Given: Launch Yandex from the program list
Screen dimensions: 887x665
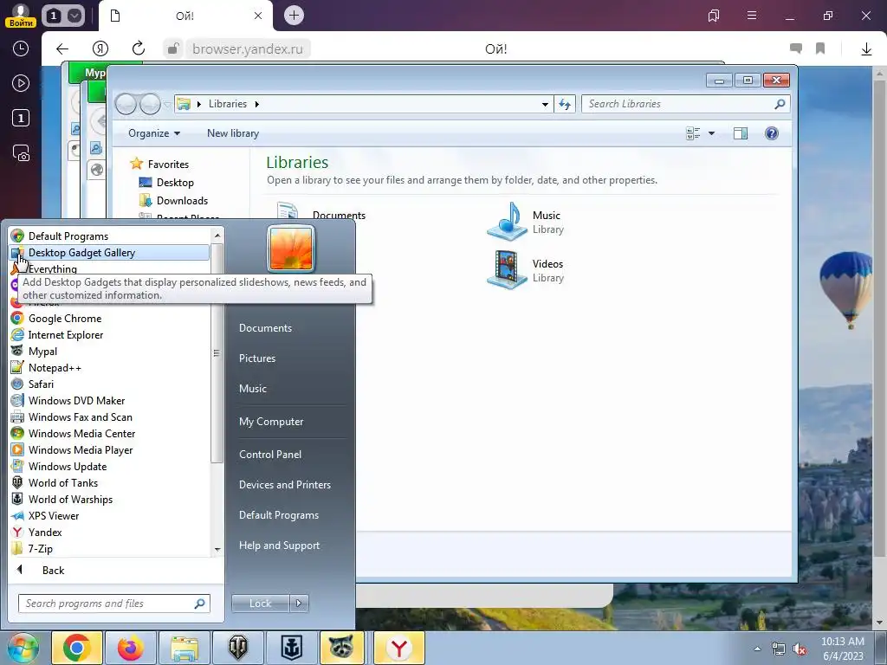Looking at the screenshot, I should pyautogui.click(x=110, y=533).
